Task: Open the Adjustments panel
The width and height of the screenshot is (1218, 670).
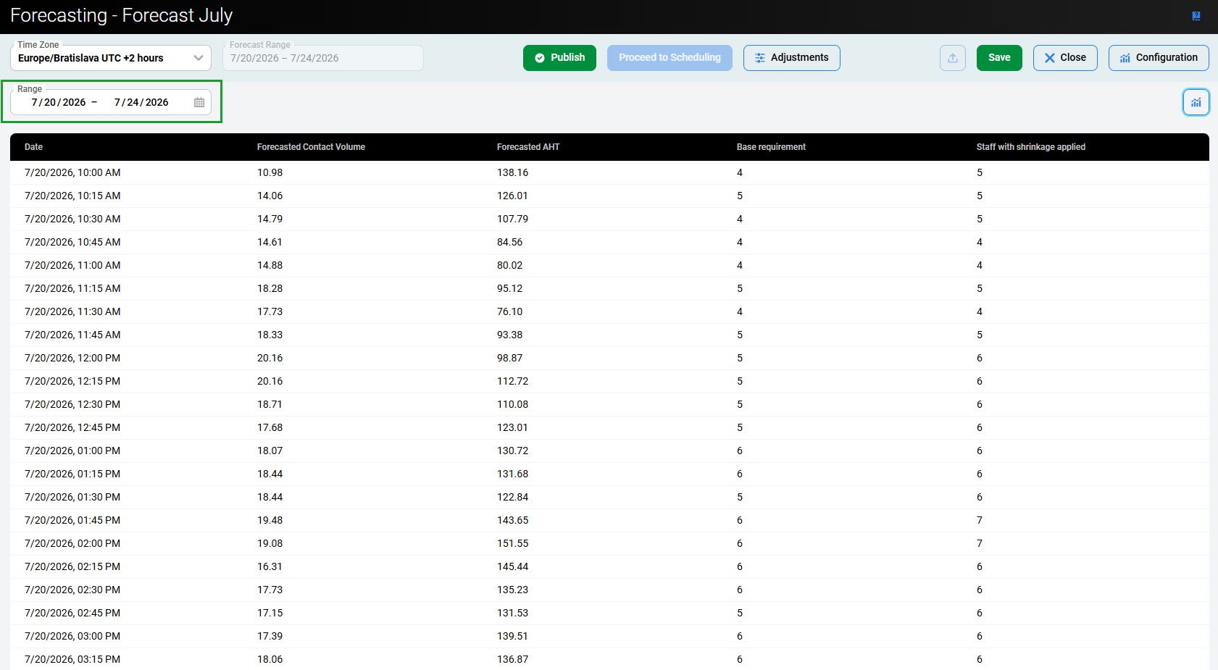Action: pos(792,58)
